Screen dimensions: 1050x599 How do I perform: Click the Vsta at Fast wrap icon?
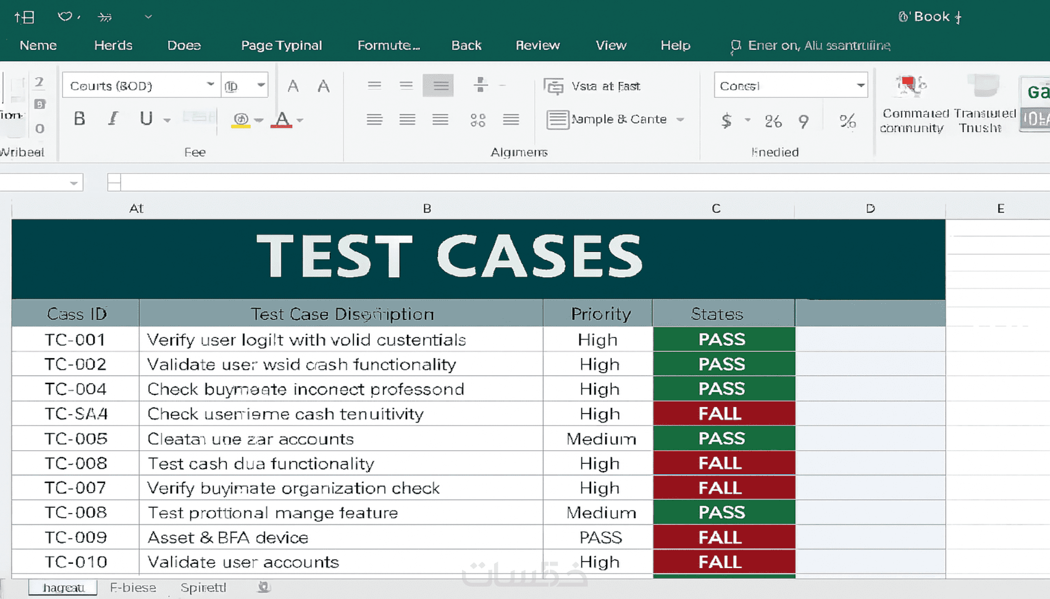point(553,86)
